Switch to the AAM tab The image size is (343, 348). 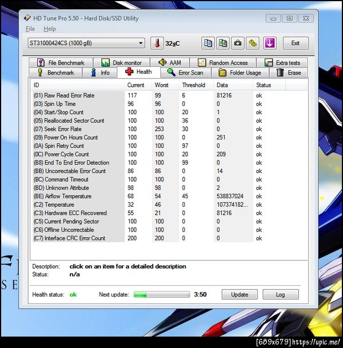tap(170, 63)
